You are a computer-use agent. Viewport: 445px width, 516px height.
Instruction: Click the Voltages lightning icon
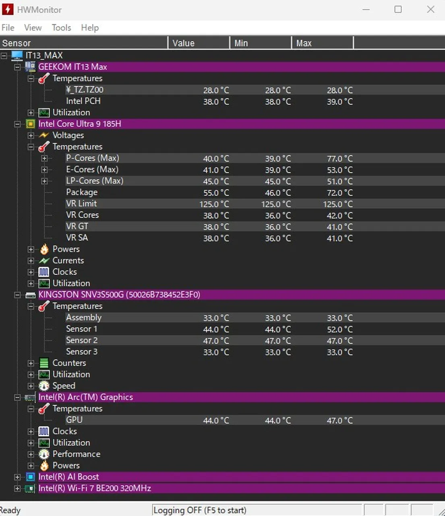pos(44,135)
